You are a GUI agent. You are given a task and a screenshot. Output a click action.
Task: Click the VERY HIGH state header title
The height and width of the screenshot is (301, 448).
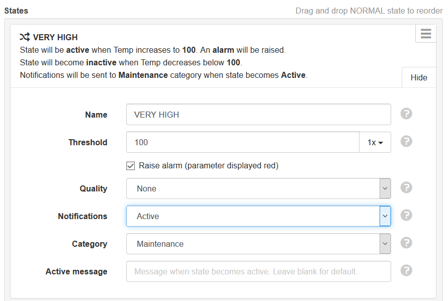[55, 37]
